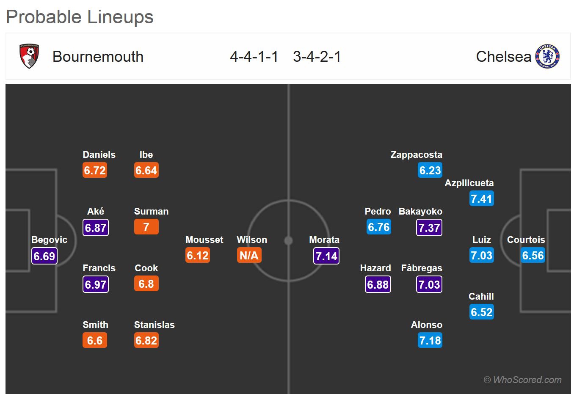Click Wilson's N/A rating badge
Image resolution: width=574 pixels, height=394 pixels.
click(x=249, y=256)
